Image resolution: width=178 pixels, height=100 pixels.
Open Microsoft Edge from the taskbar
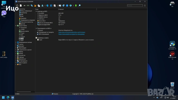click(8, 97)
